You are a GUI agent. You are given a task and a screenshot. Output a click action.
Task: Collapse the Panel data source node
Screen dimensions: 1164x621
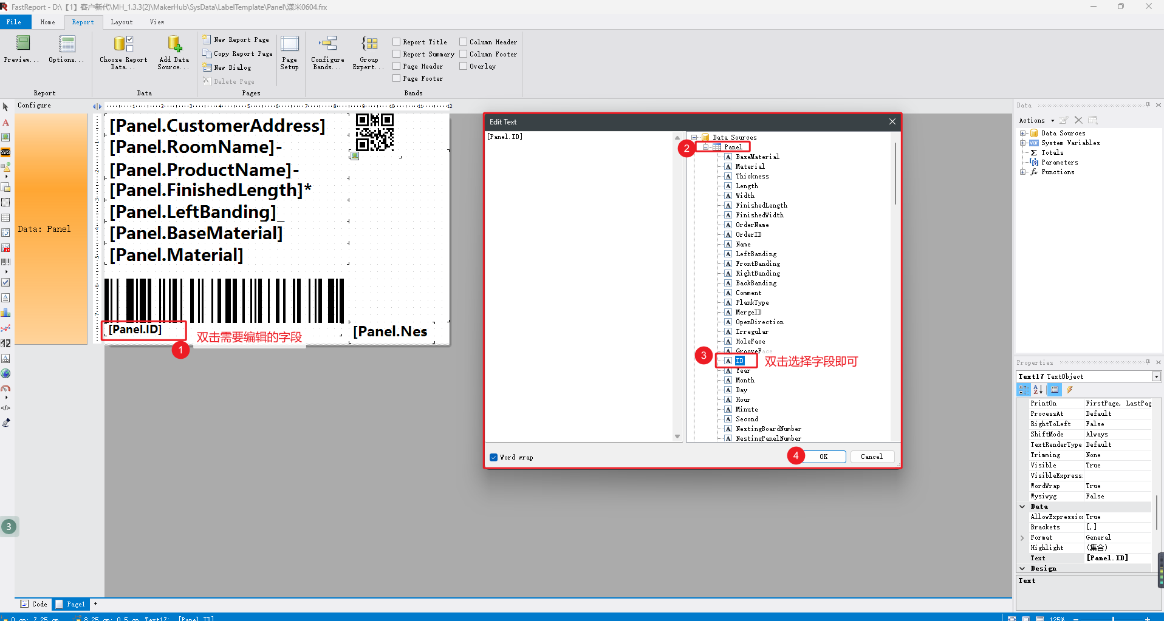705,148
